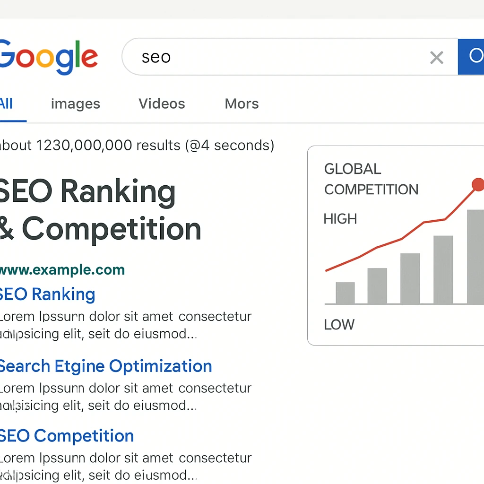Visit the SEO Competition result link
484x484 pixels.
(x=67, y=435)
